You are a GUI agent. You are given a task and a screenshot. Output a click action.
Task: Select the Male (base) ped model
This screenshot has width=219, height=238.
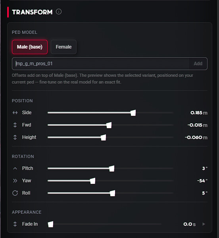click(x=30, y=47)
